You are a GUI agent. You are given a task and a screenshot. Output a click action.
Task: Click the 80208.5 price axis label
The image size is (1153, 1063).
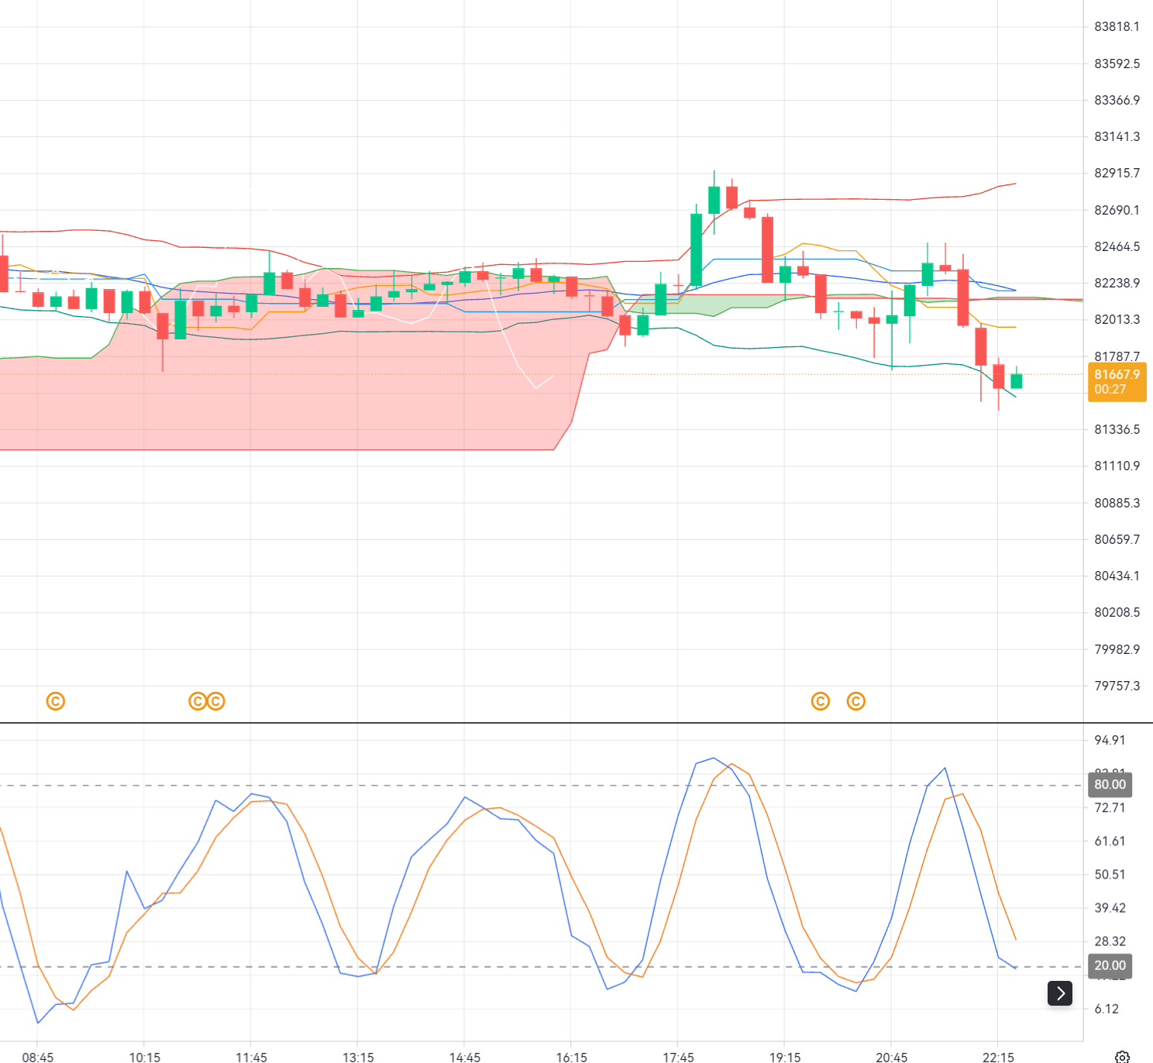click(1117, 612)
